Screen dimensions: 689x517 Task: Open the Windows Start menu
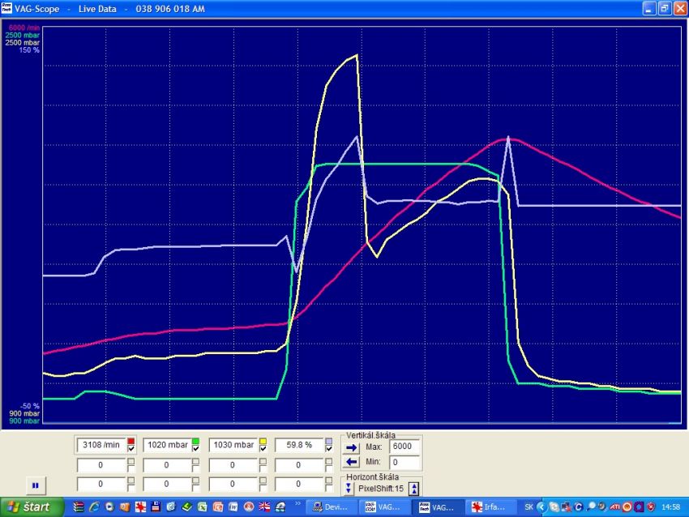(x=31, y=507)
